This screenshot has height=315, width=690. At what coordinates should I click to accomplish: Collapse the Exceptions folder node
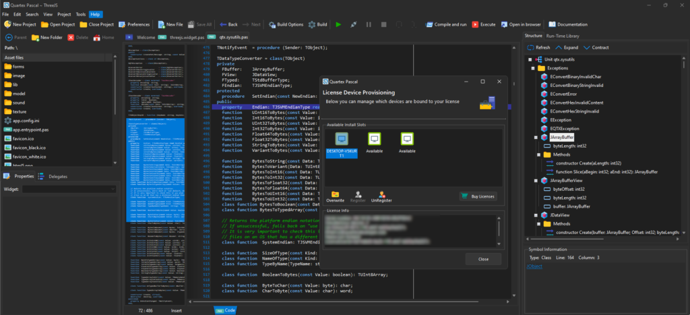(x=533, y=68)
